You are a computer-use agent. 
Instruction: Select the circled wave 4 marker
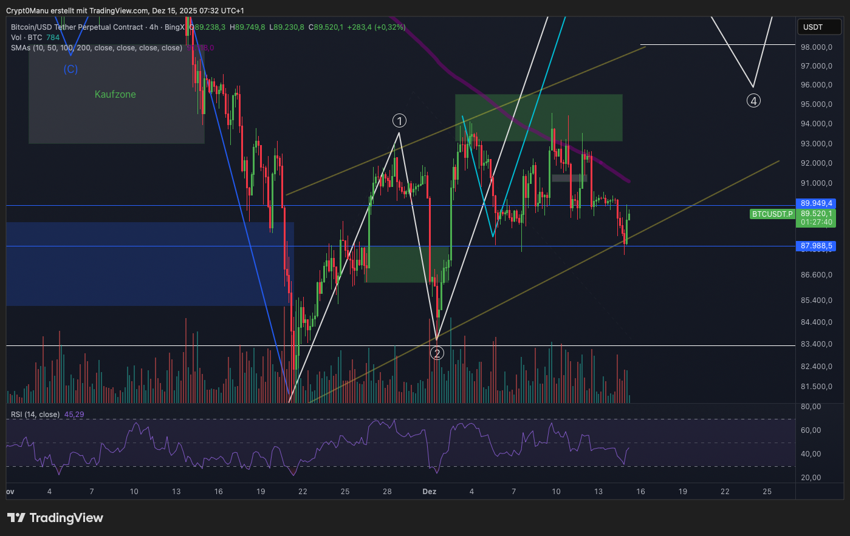(753, 101)
